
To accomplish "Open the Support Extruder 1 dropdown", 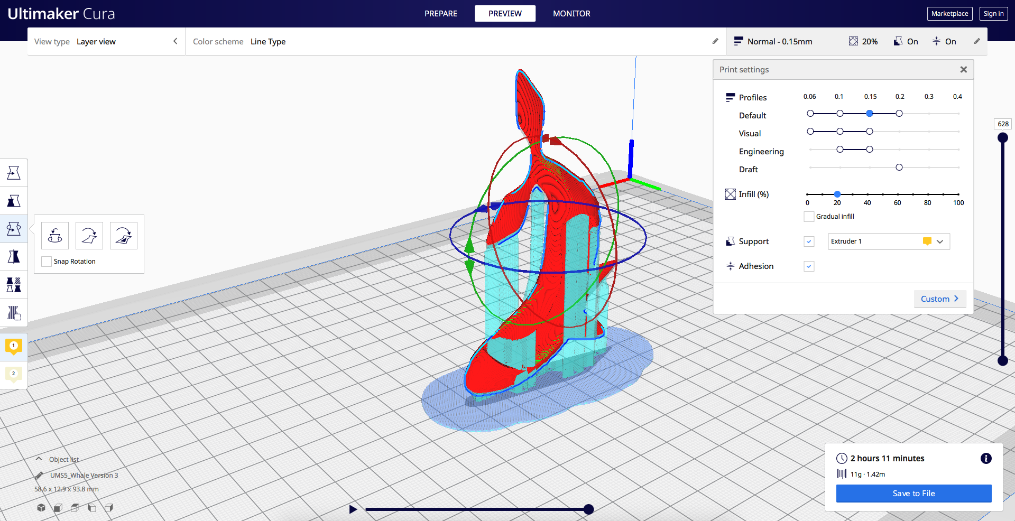I will click(x=889, y=241).
